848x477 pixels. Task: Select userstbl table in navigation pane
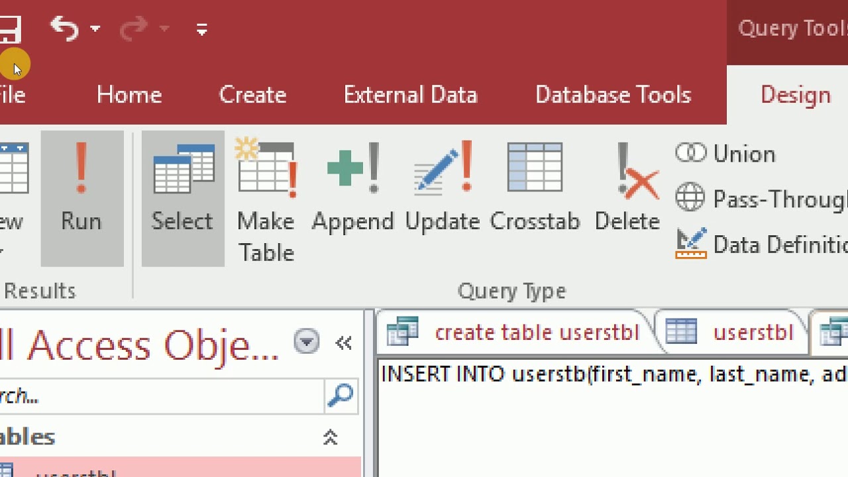180,467
